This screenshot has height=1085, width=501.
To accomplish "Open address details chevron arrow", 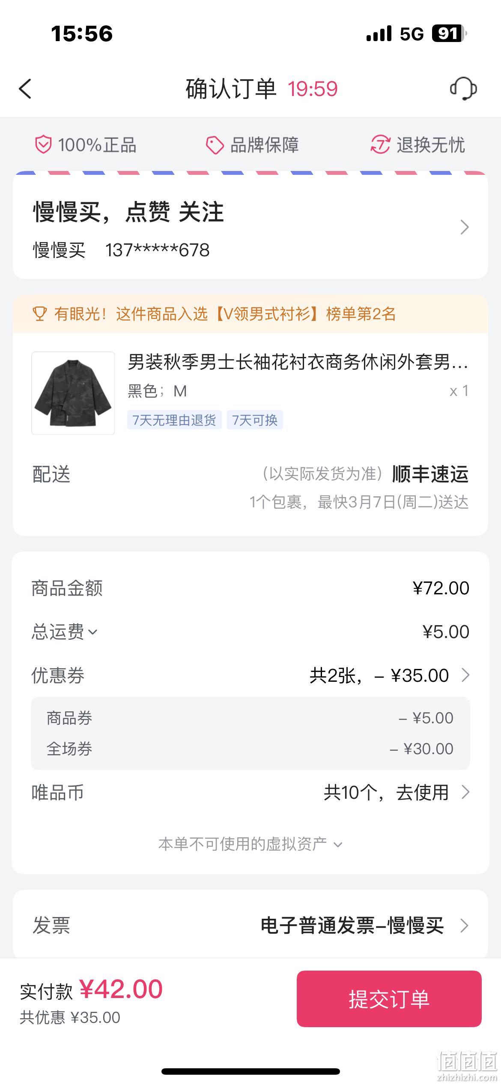I will [465, 227].
